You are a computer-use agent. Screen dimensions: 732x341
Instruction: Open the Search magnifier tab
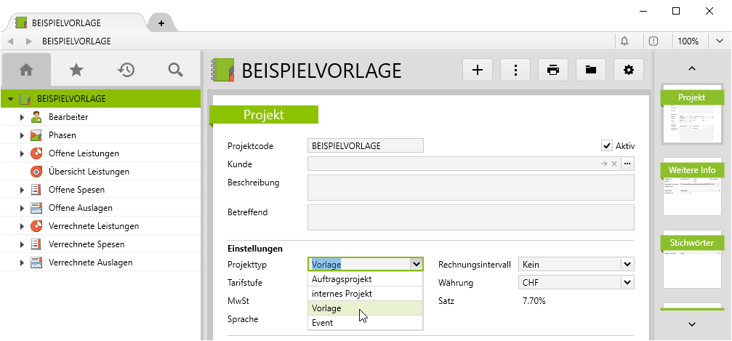(175, 70)
